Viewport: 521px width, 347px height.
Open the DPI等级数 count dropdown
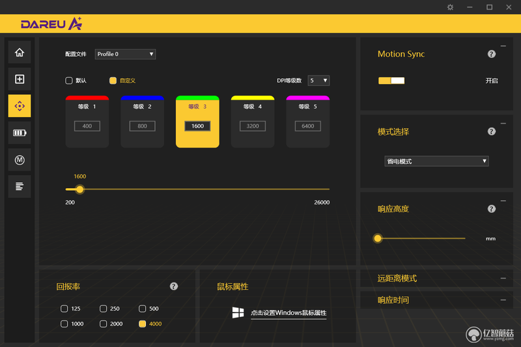click(318, 80)
